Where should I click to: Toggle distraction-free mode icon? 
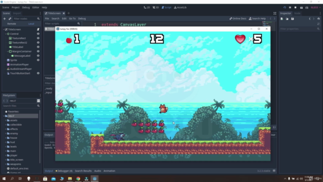tap(275, 13)
